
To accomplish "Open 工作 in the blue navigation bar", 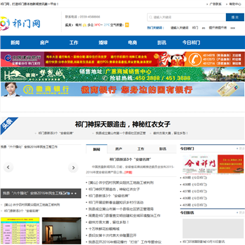I will 73,42.
